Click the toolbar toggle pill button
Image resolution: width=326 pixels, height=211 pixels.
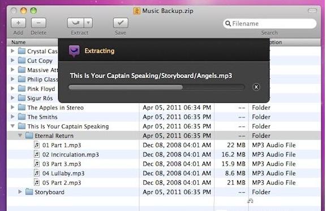[312, 11]
